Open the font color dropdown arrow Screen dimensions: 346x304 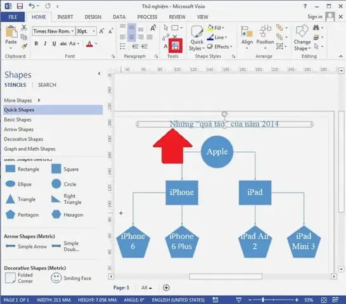tap(96, 44)
